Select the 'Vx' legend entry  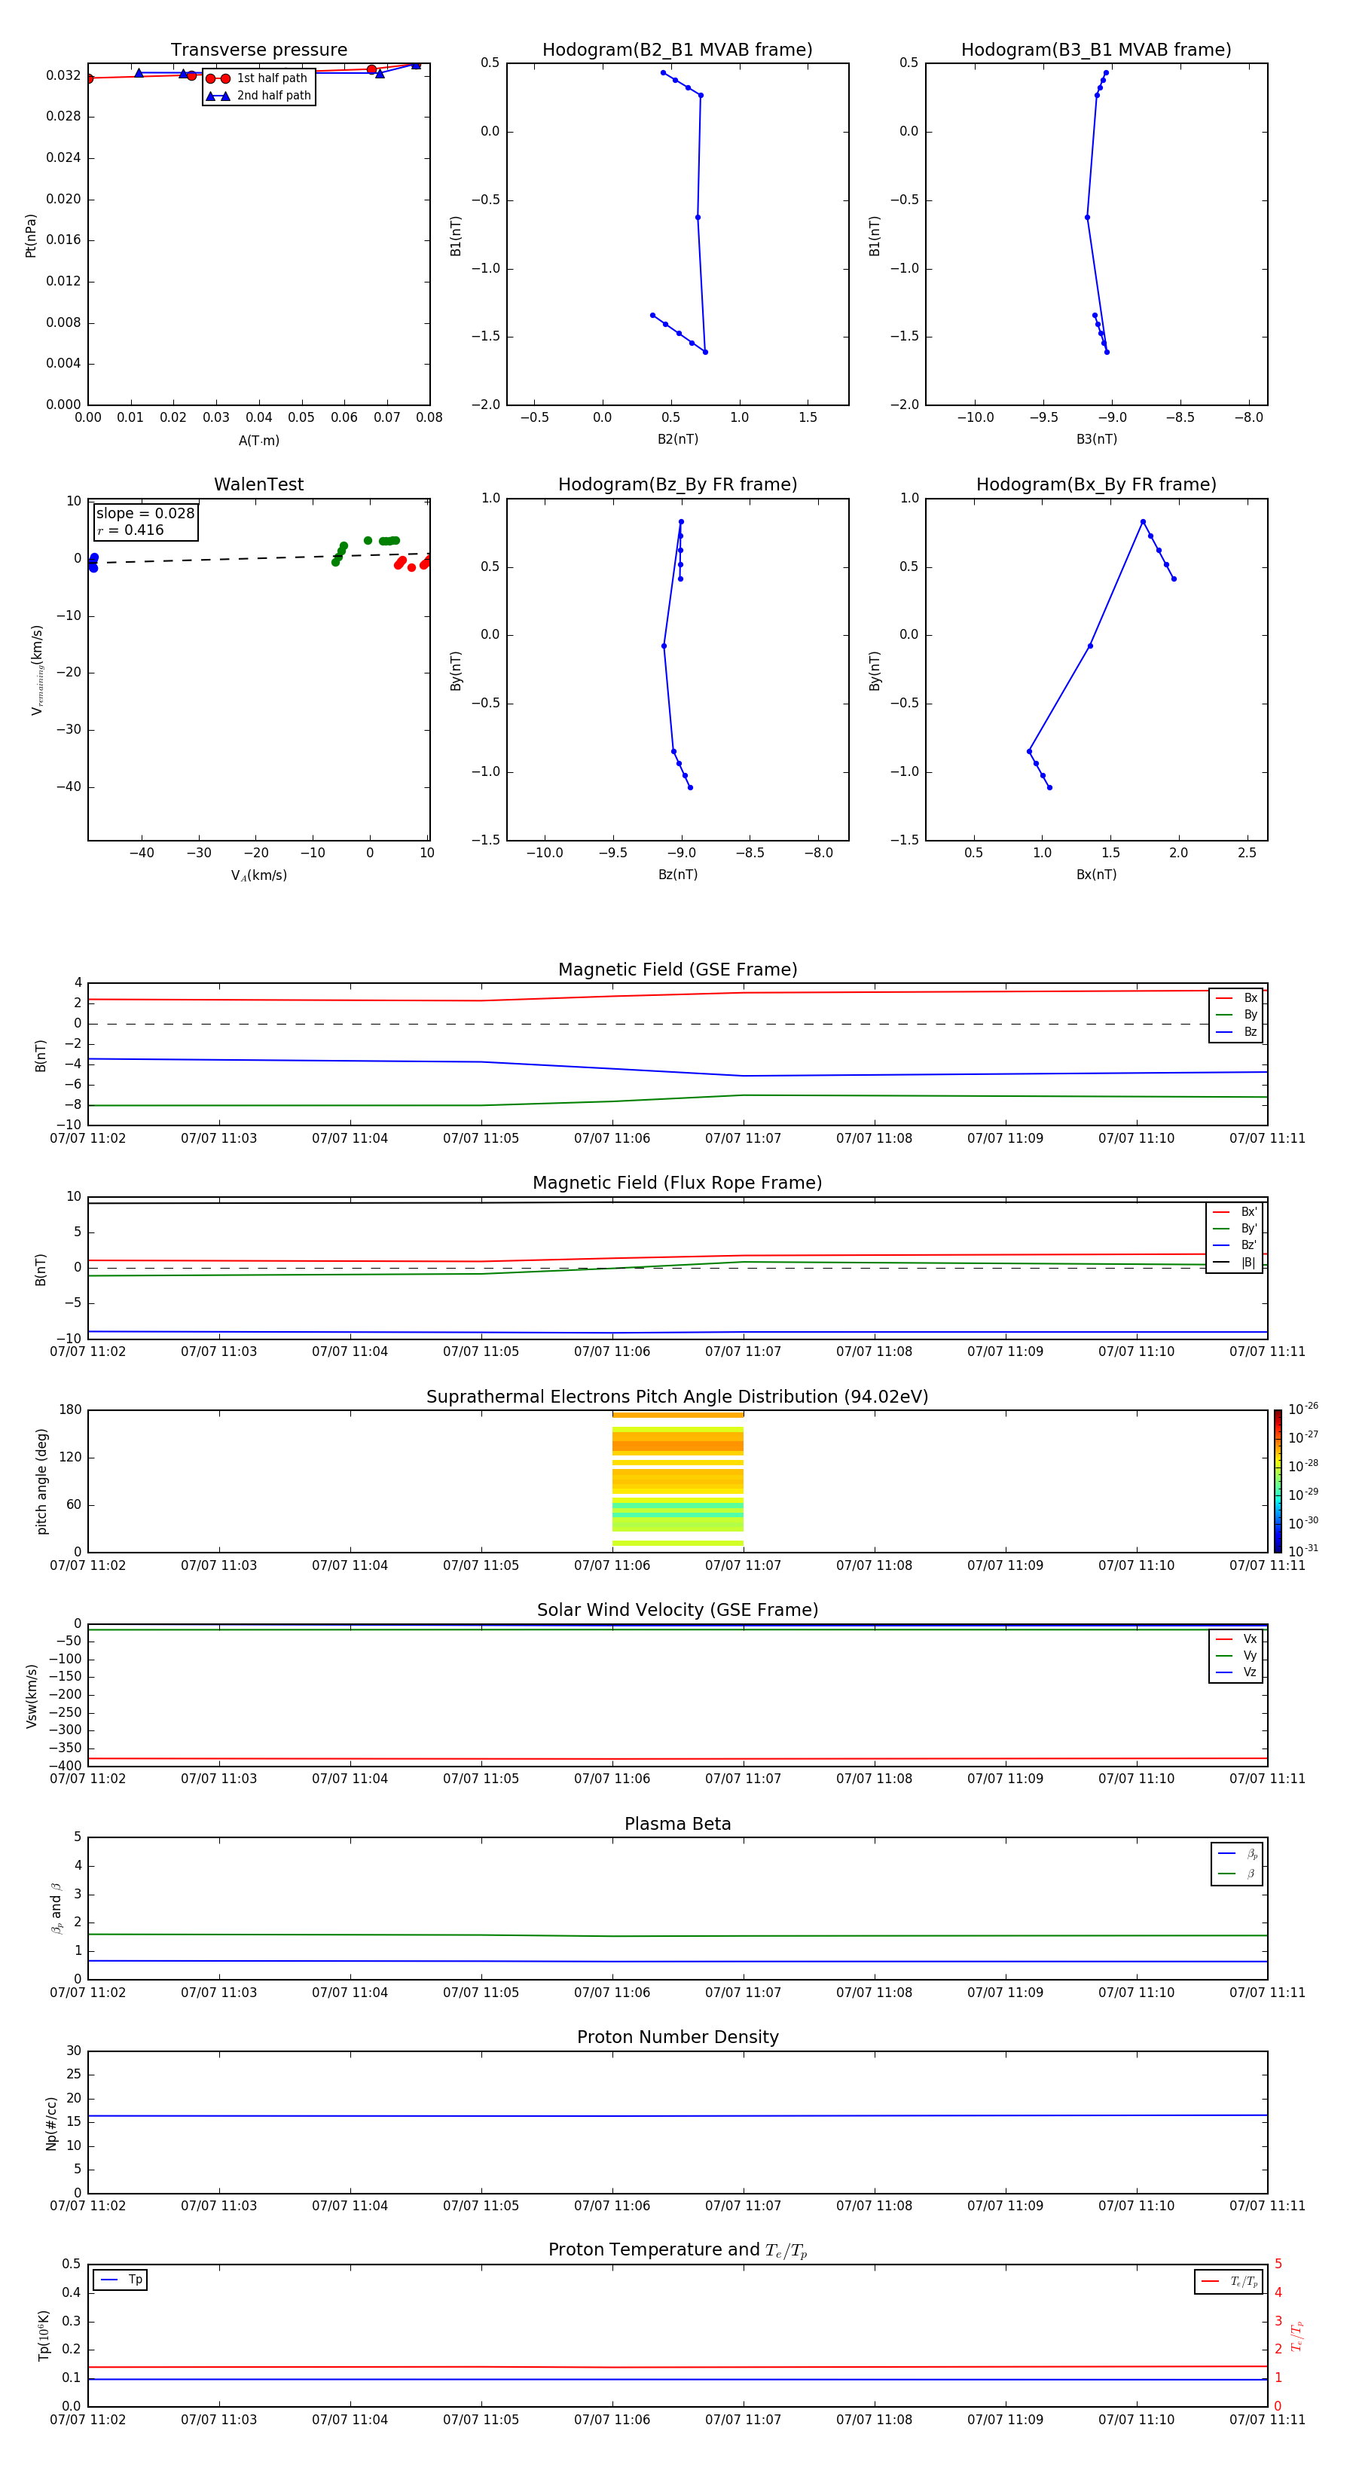pos(1236,1638)
